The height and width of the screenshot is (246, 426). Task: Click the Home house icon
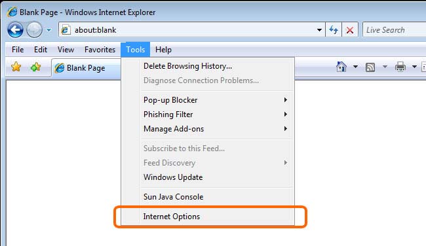[341, 67]
